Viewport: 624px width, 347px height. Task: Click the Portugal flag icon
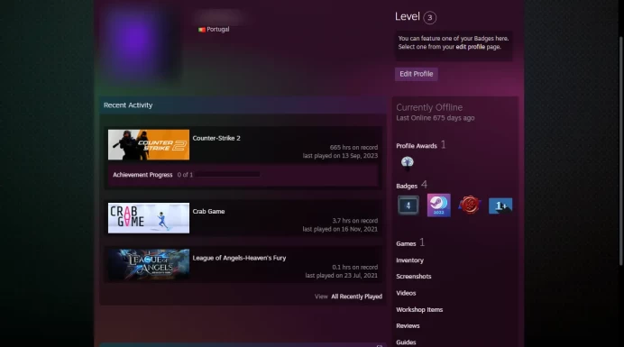(x=202, y=30)
